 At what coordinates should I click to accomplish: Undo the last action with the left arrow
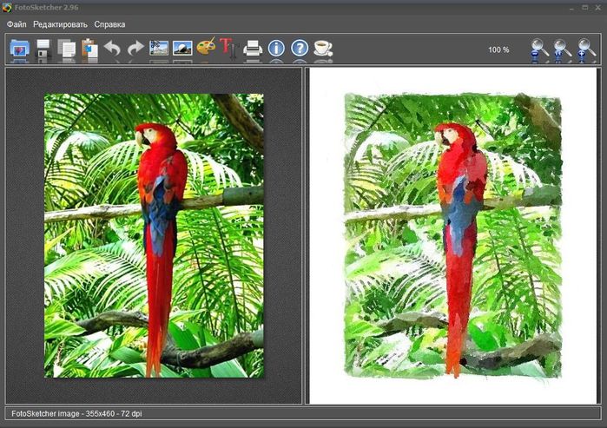(x=112, y=49)
